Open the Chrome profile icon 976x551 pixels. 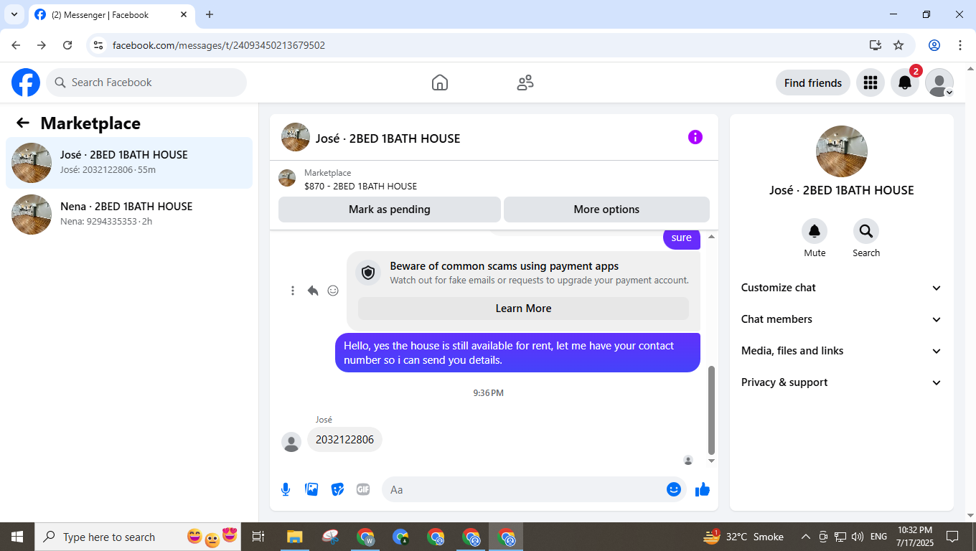click(934, 45)
